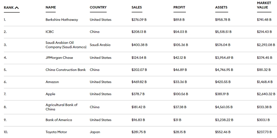Open the Agricultural Bank of China entry

click(x=61, y=107)
